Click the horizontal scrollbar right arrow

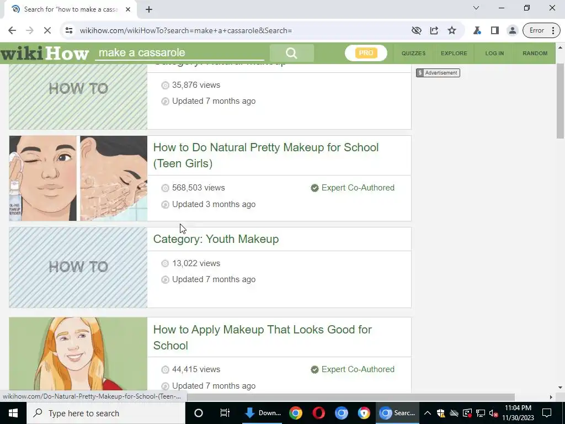[551, 397]
